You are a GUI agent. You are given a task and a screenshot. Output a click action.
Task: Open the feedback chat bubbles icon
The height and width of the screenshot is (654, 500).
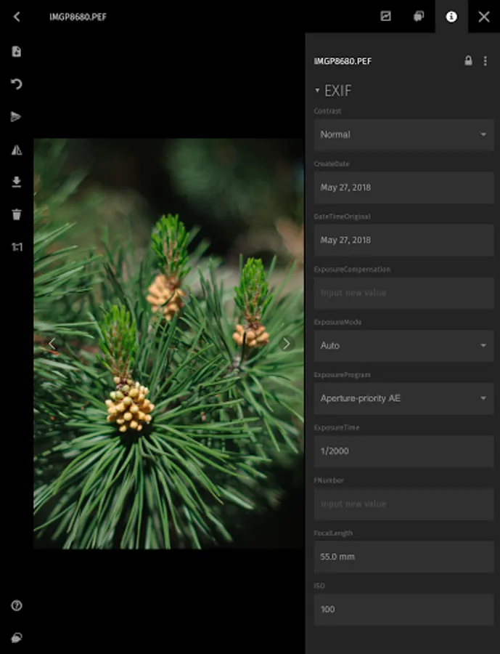(17, 638)
